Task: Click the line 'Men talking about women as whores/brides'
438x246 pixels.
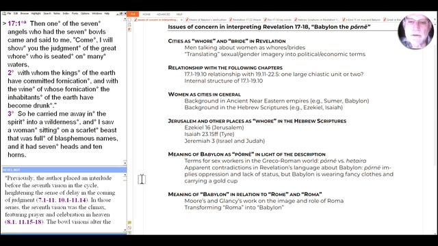Action: 245,48
